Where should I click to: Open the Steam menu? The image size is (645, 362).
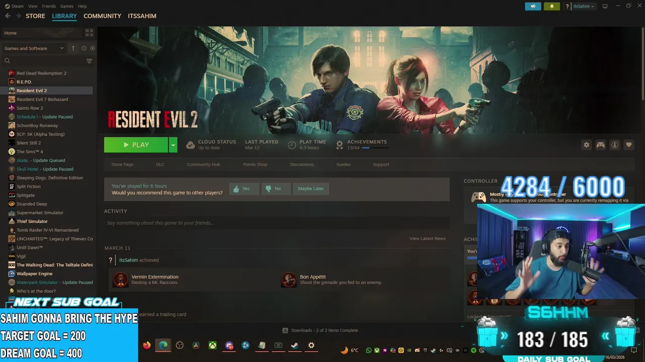pos(14,6)
